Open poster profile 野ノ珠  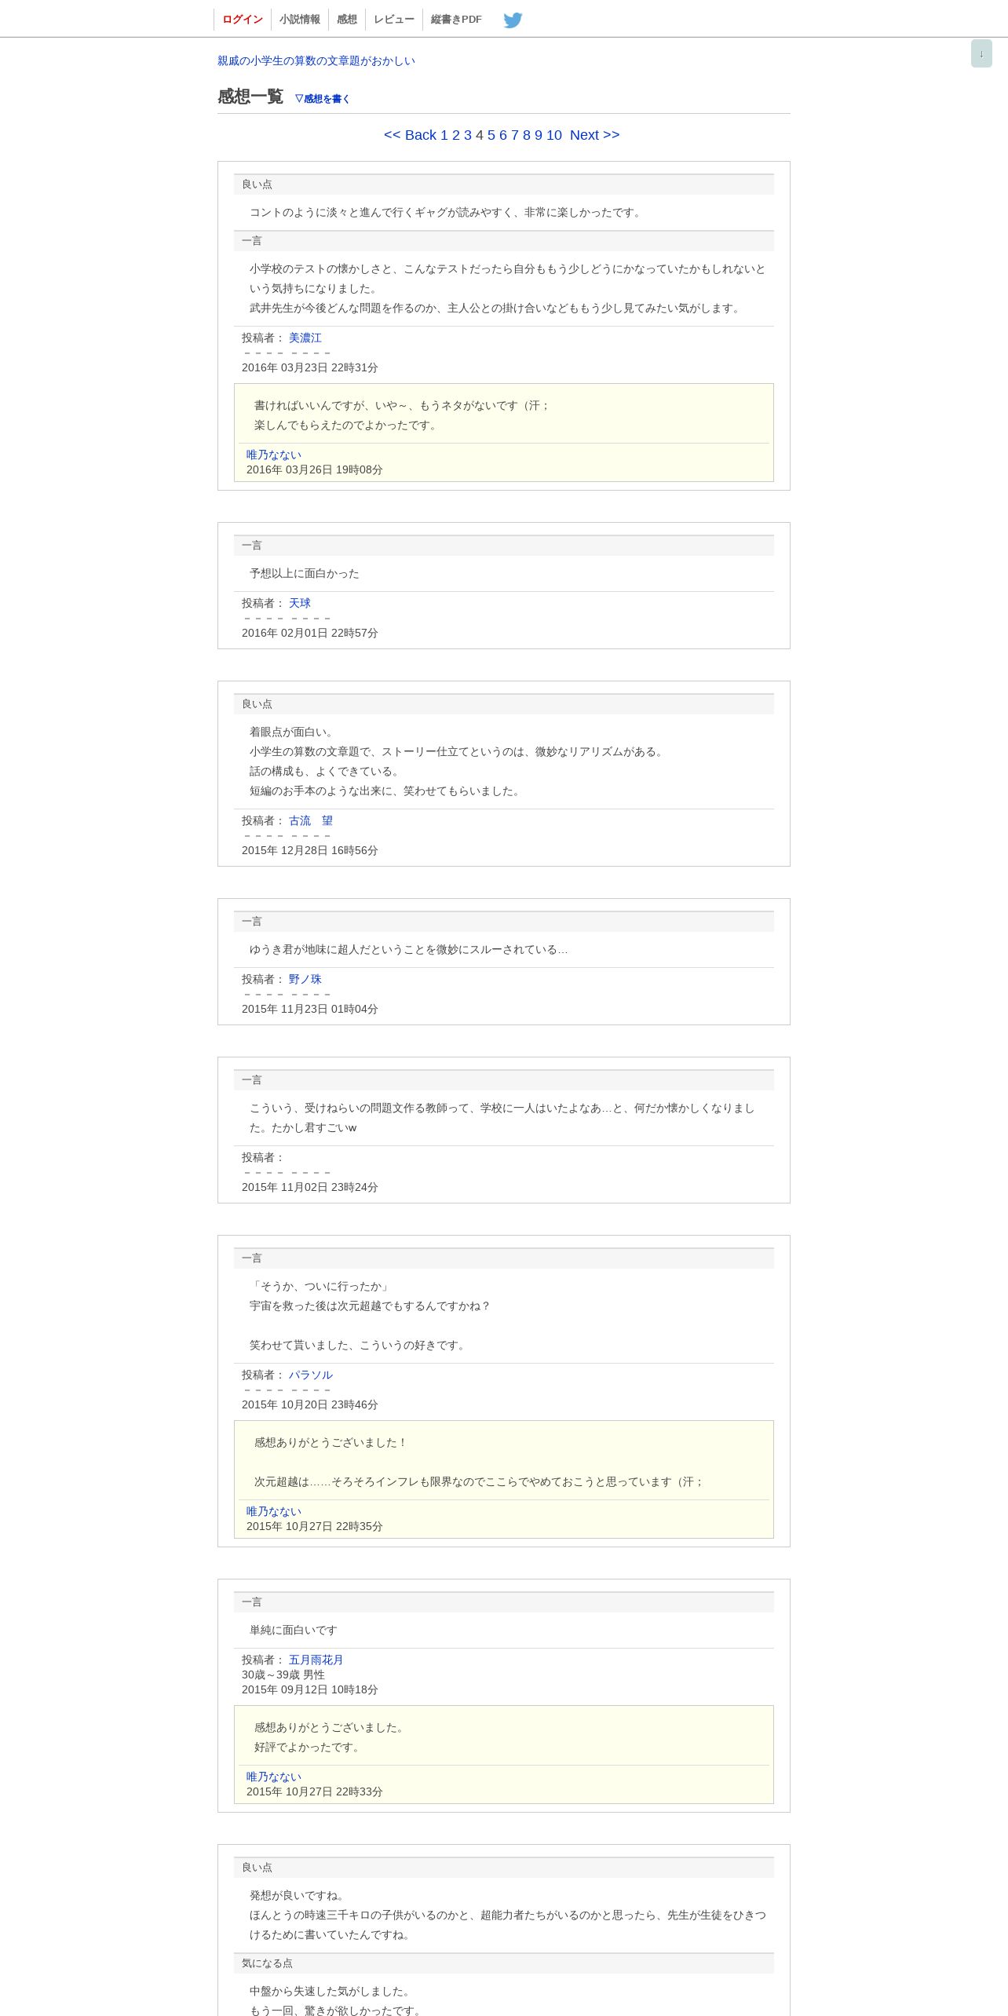point(305,979)
